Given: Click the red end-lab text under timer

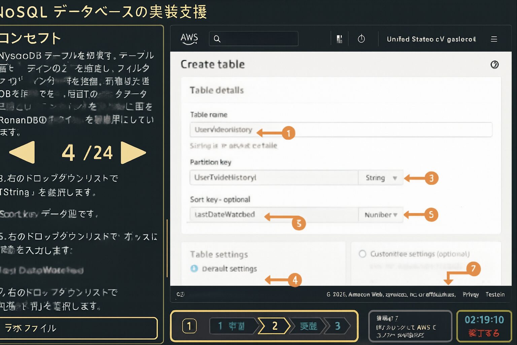Looking at the screenshot, I should tap(484, 333).
